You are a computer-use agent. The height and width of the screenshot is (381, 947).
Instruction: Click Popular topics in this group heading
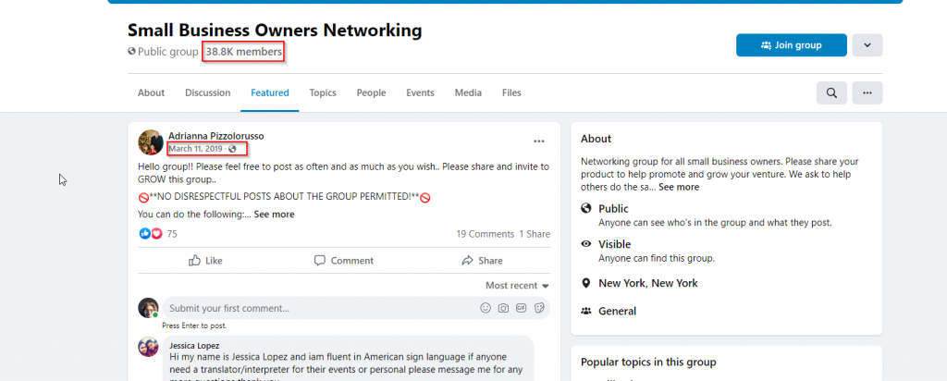point(648,363)
